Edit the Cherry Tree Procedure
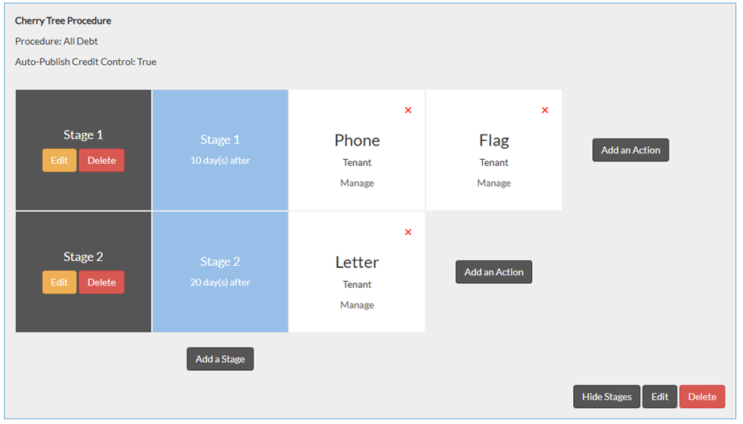 pyautogui.click(x=659, y=397)
